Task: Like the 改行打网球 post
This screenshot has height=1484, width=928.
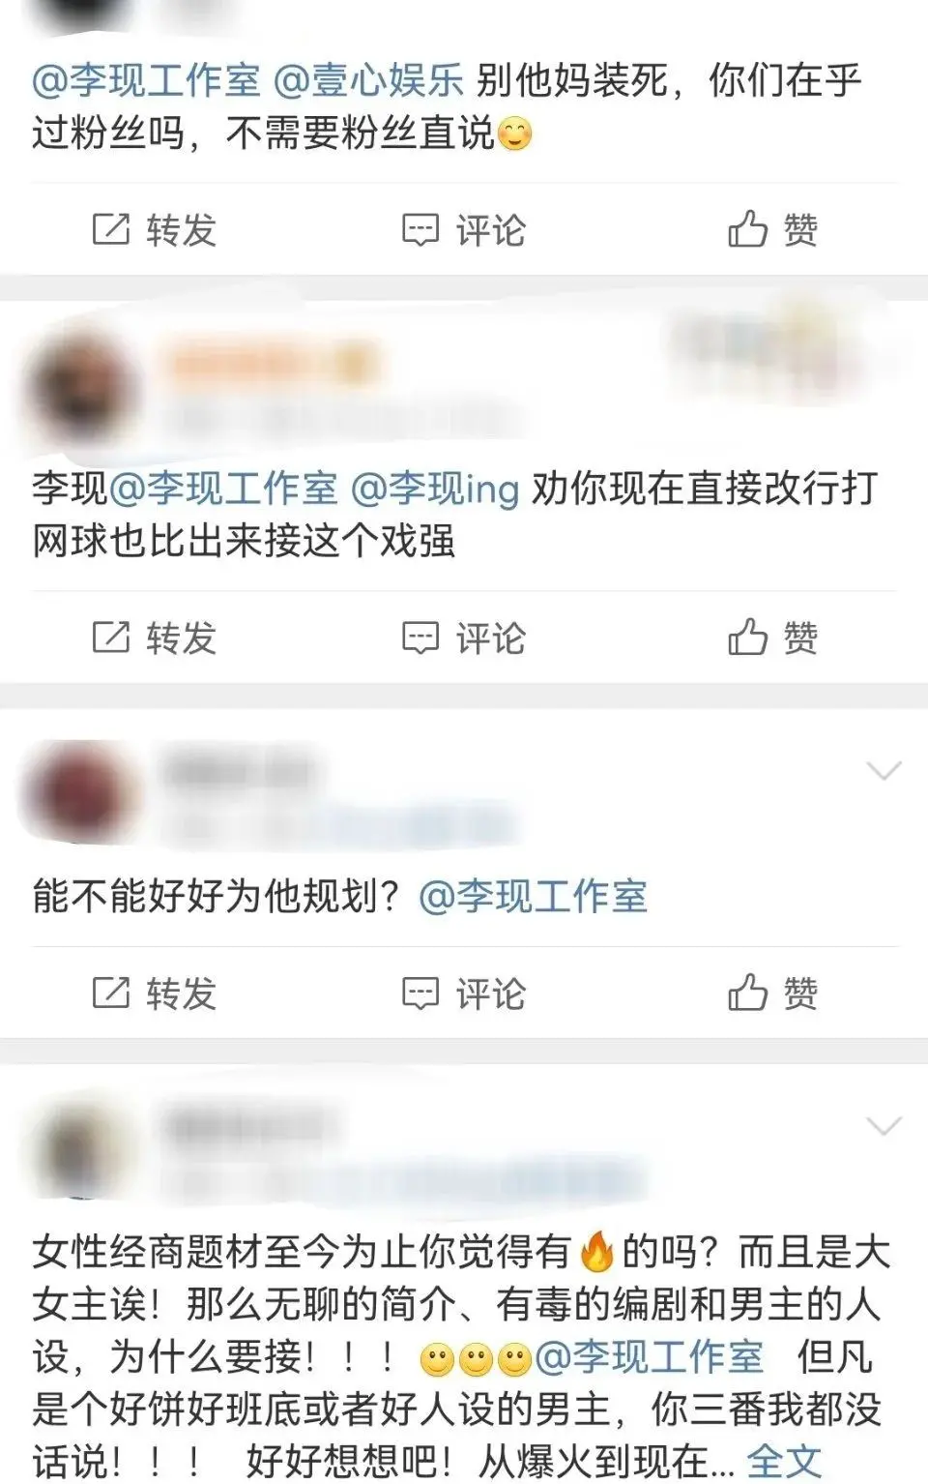Action: (773, 638)
